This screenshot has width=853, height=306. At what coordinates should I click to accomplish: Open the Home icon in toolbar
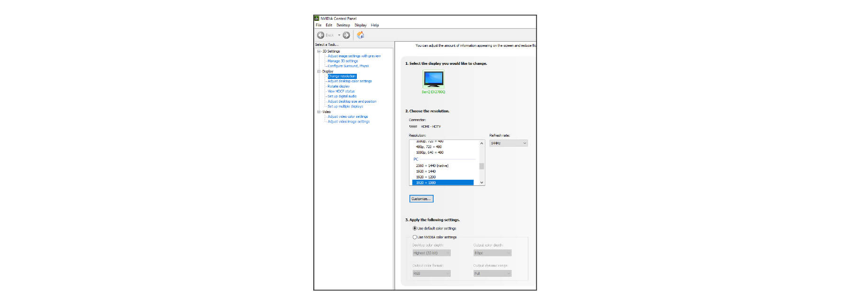click(361, 35)
